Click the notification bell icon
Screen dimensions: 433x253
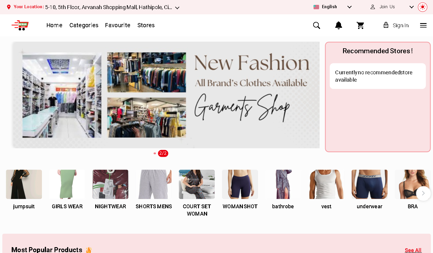click(x=338, y=25)
